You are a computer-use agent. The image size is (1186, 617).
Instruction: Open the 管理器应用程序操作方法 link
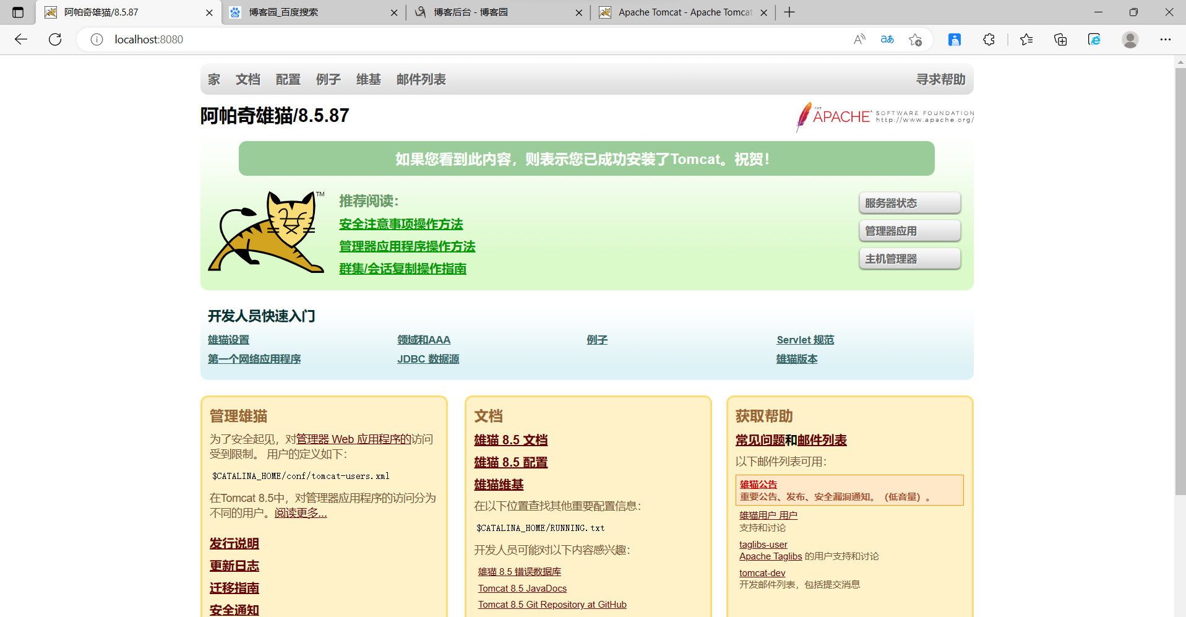407,246
